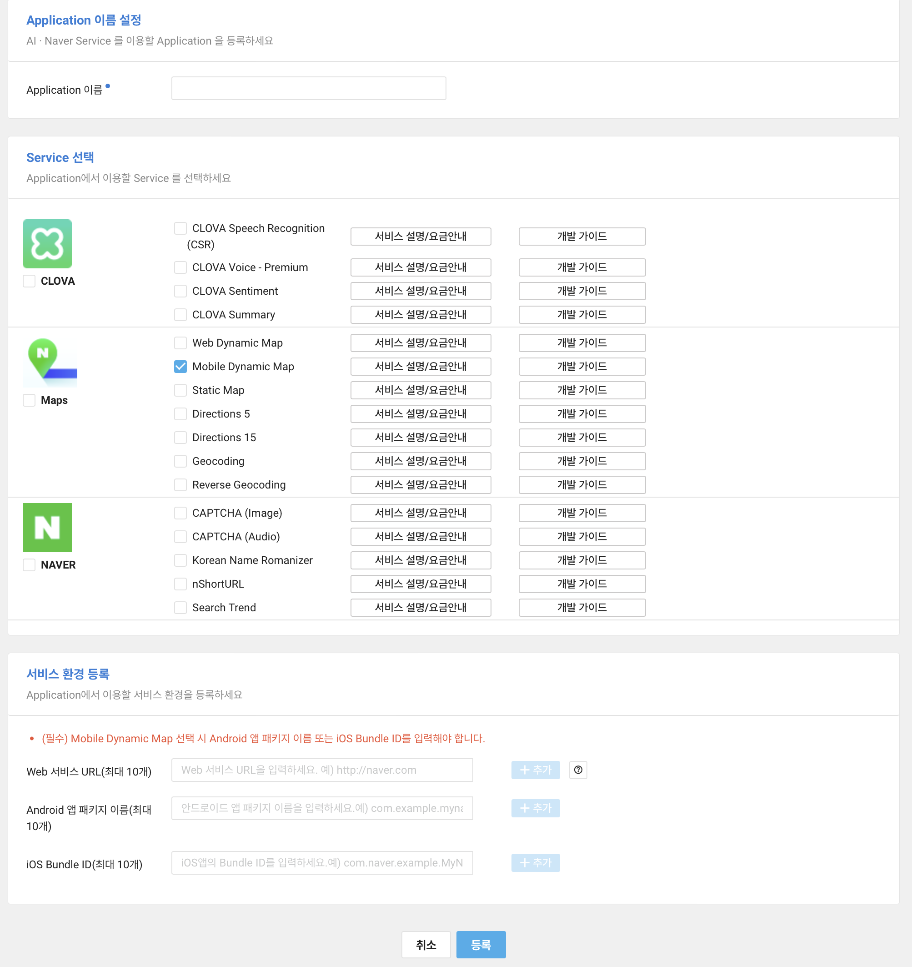Tick the Search Trend checkbox
This screenshot has height=967, width=912.
(x=180, y=607)
